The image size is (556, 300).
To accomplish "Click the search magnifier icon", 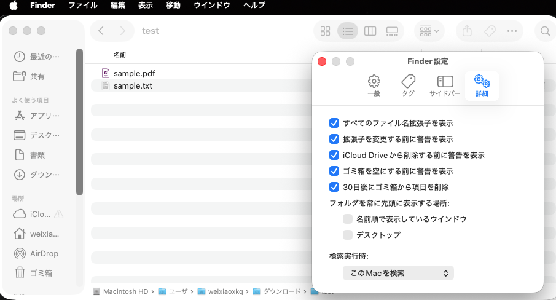I will (546, 31).
